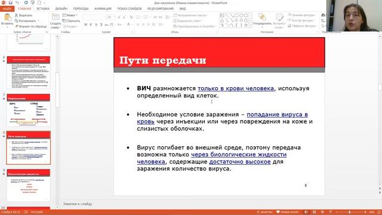This screenshot has width=382, height=215.
Task: Toggle strikethrough abc button
Action: 106,24
